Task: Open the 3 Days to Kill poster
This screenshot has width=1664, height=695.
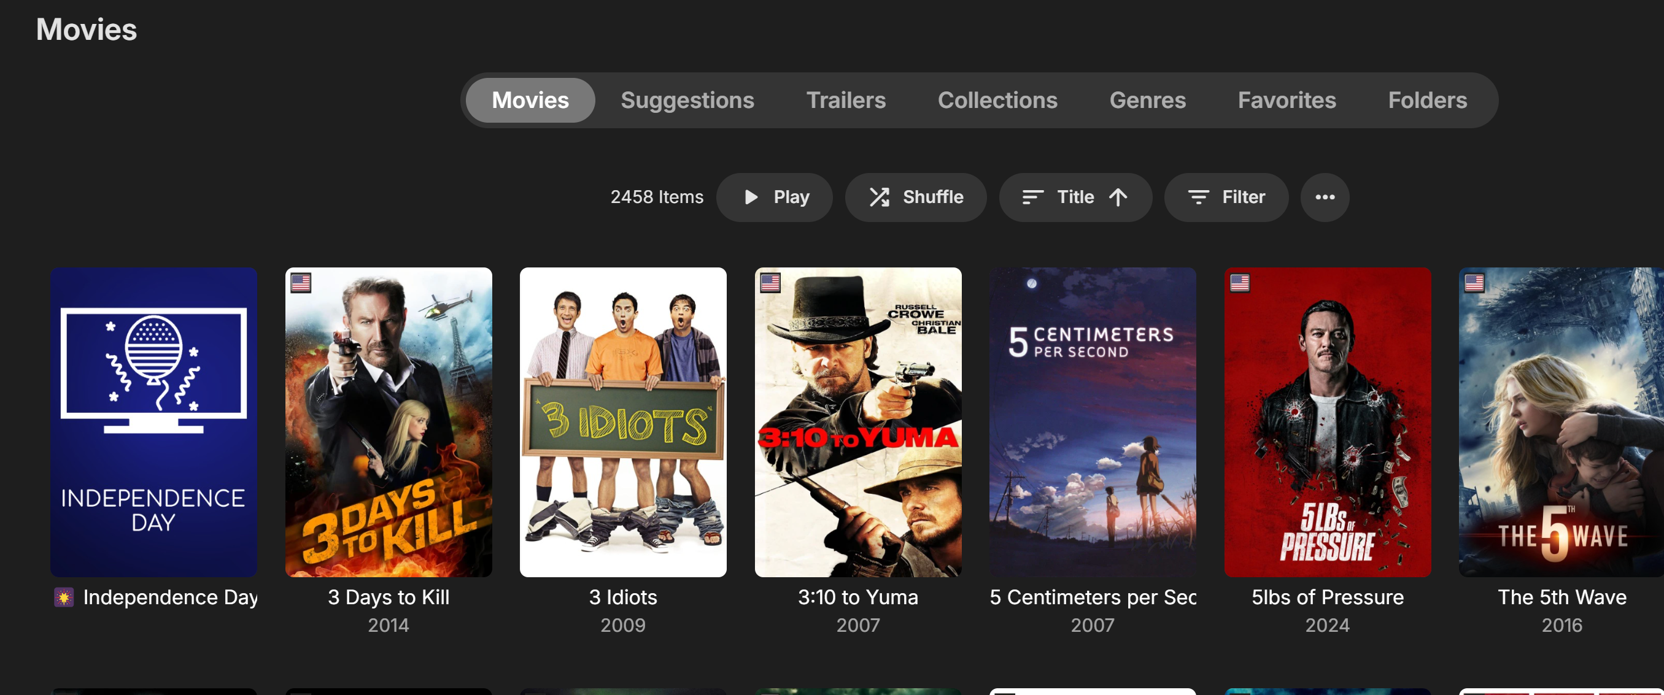Action: 389,422
